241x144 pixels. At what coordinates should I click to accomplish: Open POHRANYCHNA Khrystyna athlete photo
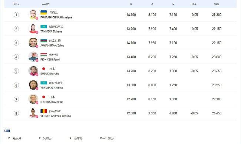[33, 15]
